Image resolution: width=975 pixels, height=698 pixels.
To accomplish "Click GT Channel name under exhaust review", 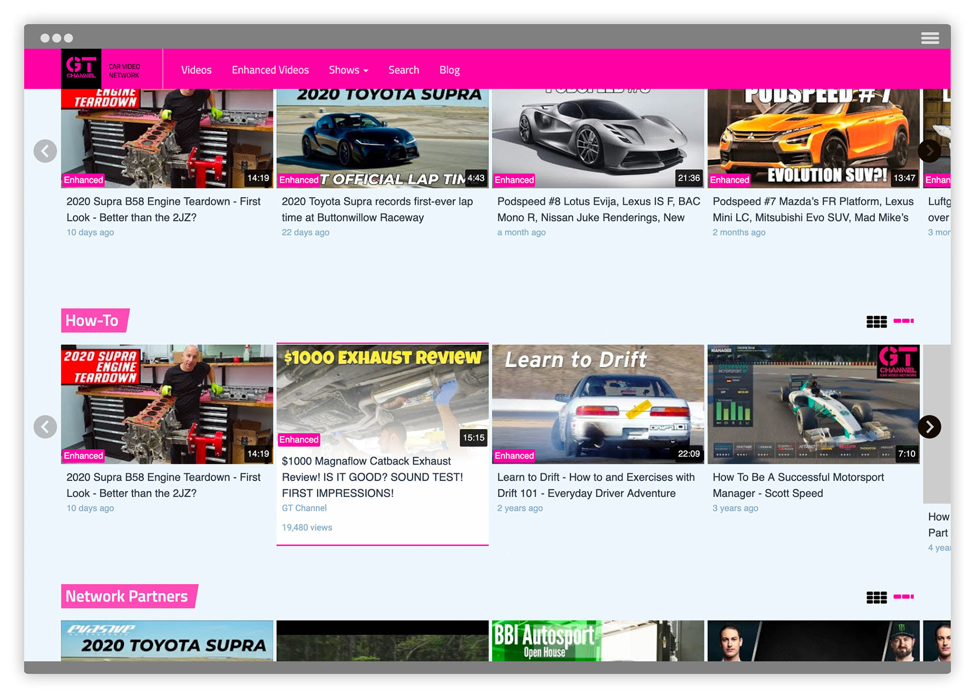I will (x=304, y=508).
